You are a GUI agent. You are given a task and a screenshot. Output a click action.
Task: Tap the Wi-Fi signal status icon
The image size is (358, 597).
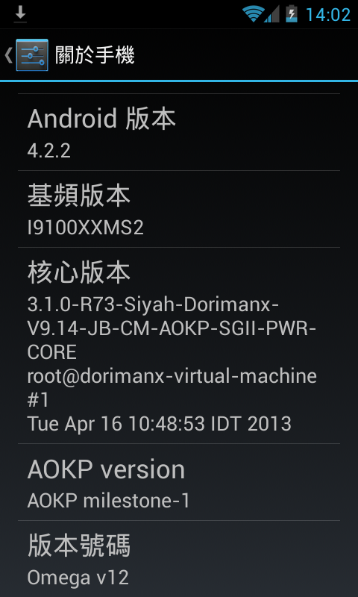click(254, 14)
